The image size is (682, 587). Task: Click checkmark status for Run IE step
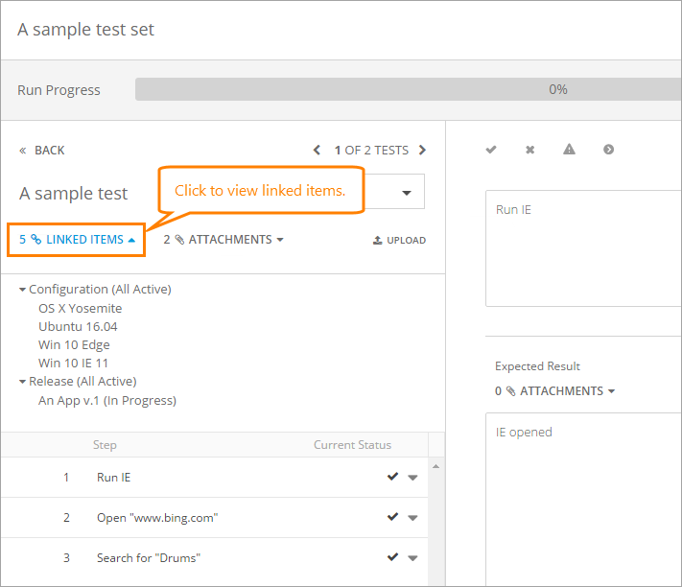click(x=393, y=477)
